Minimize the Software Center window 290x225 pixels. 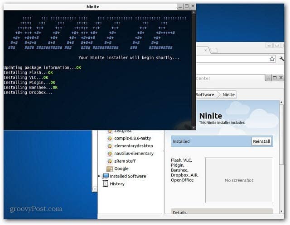[x=268, y=78]
